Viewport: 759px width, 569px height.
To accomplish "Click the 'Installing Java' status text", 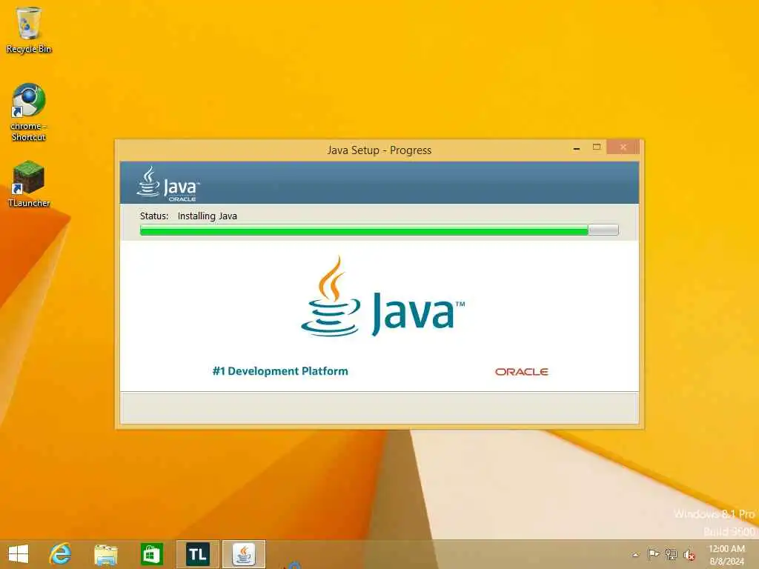I will coord(208,216).
